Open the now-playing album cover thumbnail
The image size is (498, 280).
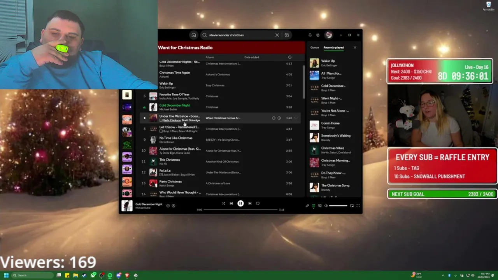(127, 206)
